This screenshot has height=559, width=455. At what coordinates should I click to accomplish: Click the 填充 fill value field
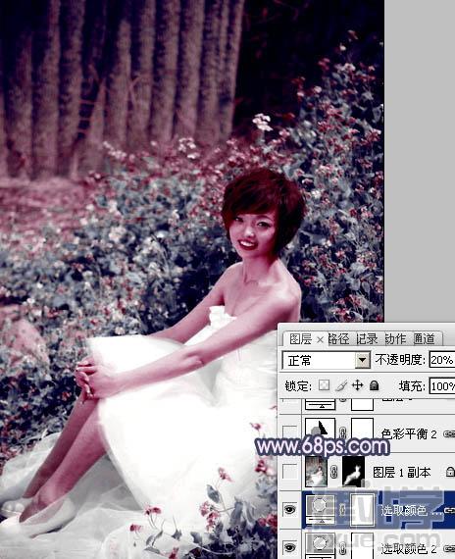click(442, 386)
